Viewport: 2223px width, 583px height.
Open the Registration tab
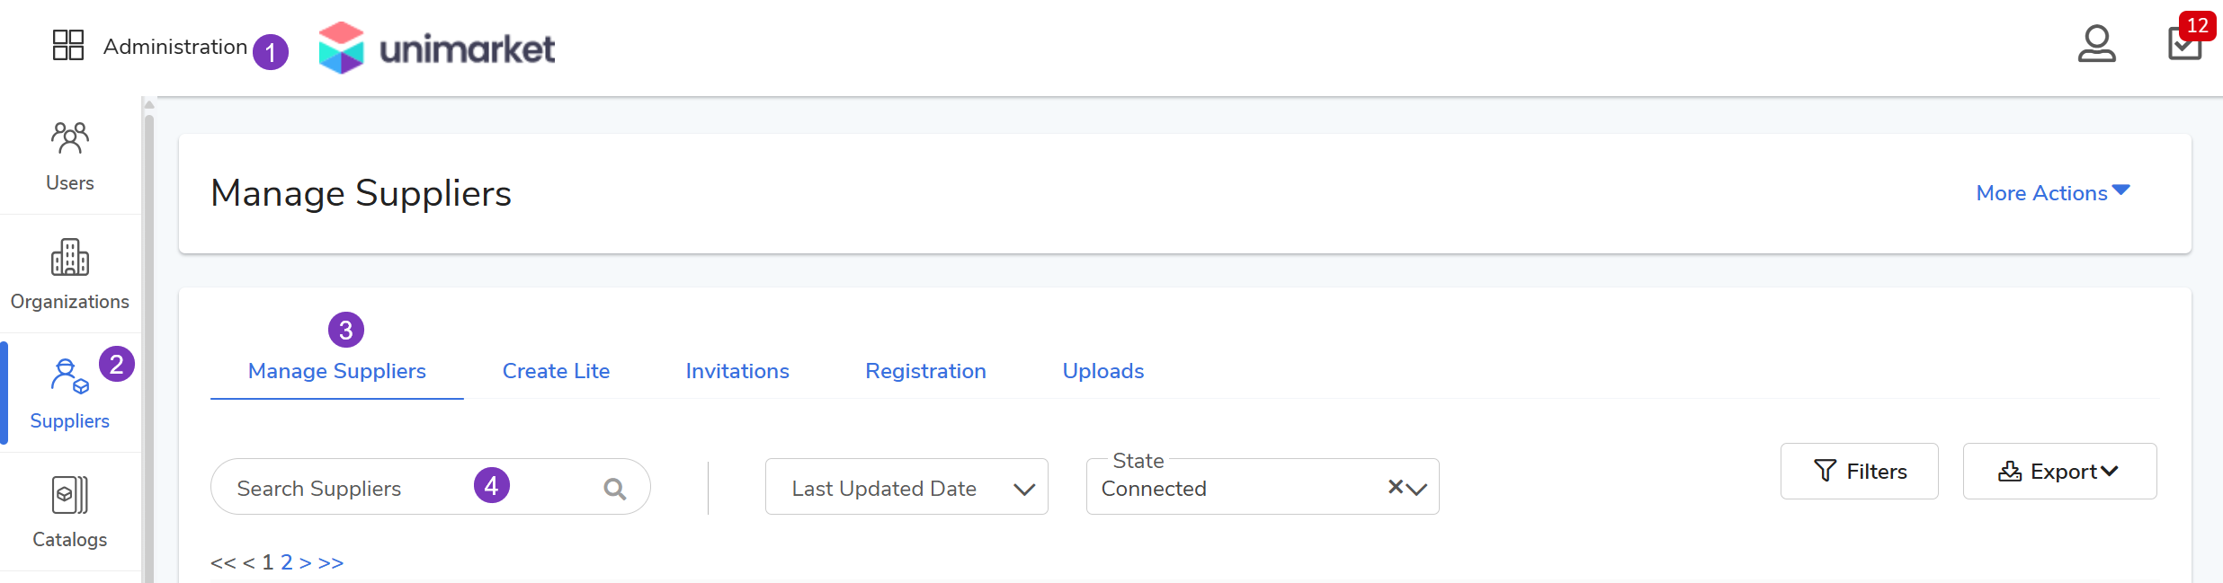925,371
